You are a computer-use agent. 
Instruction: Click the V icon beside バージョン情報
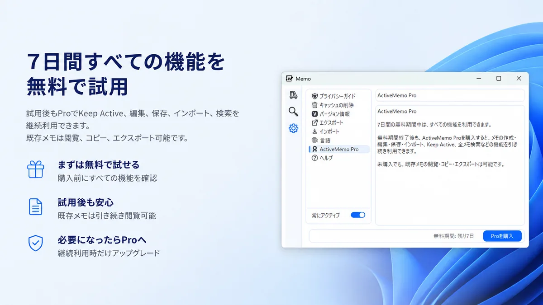pos(315,114)
